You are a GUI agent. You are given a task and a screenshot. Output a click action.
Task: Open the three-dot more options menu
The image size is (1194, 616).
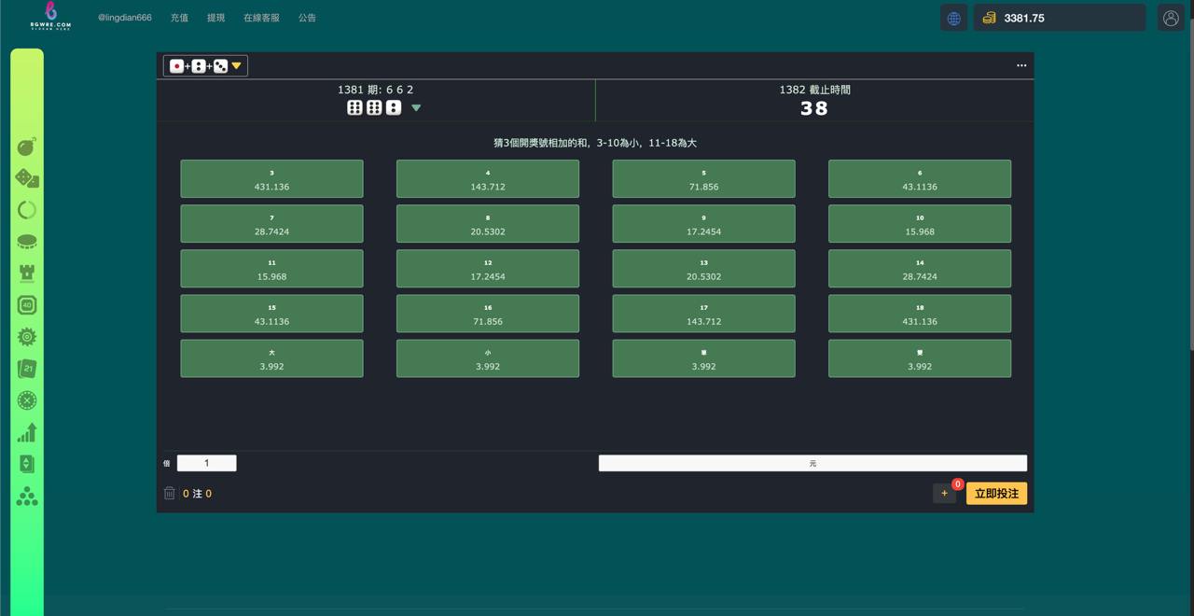(1021, 65)
